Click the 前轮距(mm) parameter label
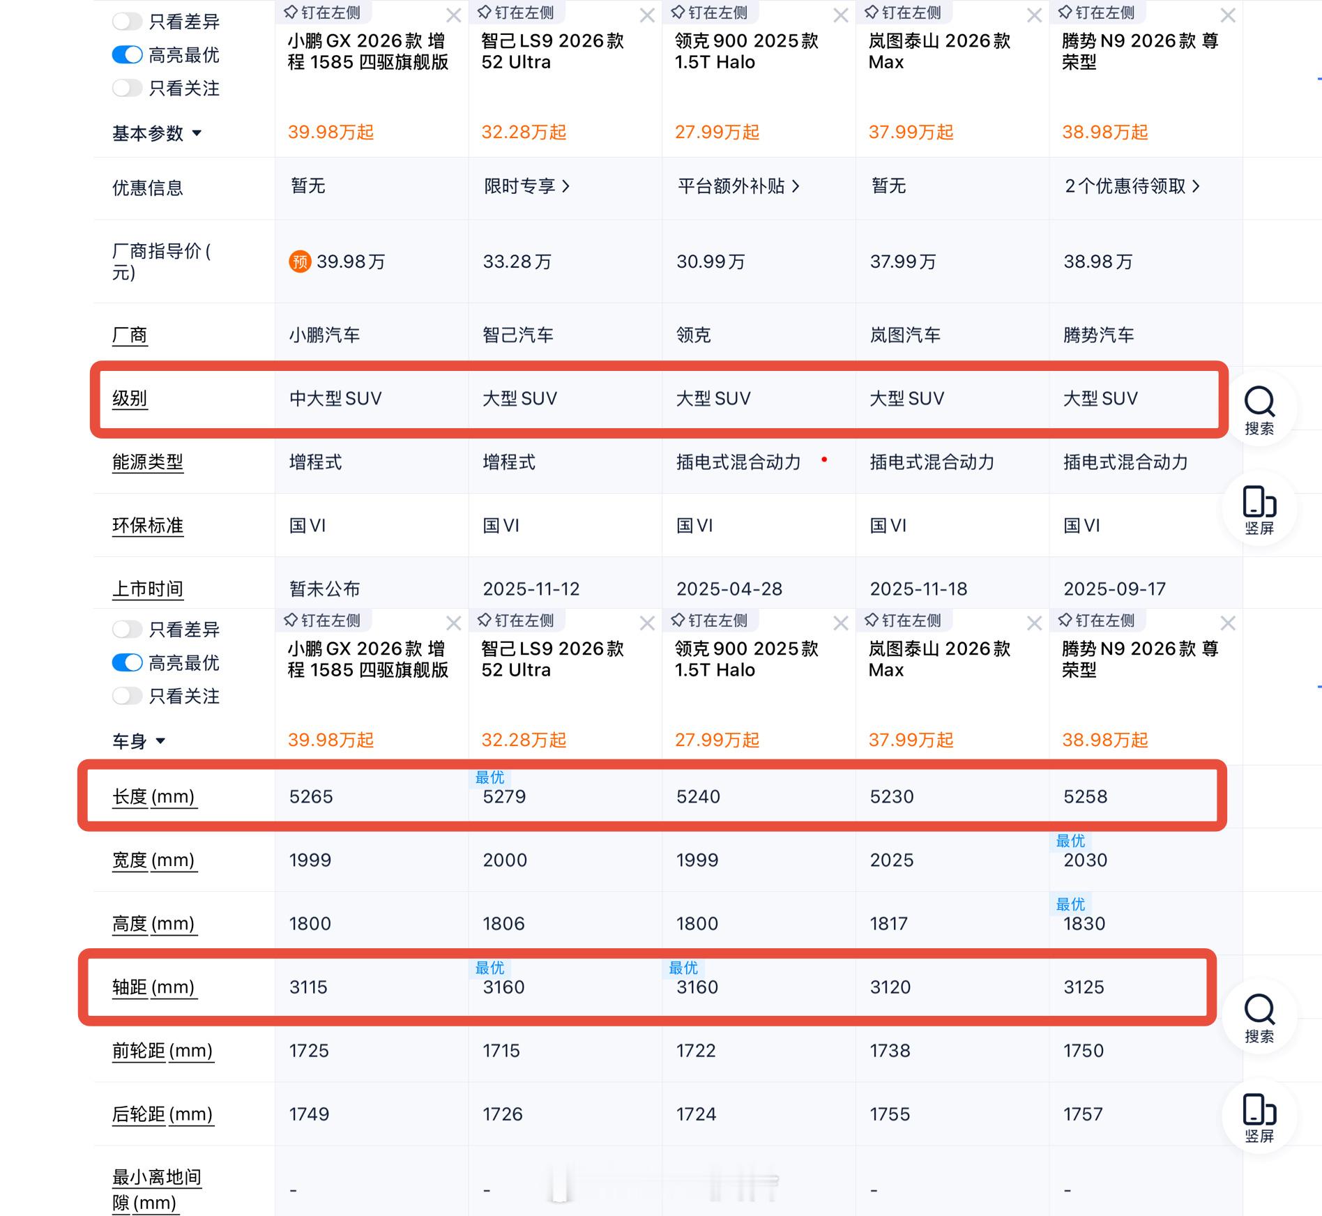 pyautogui.click(x=162, y=1050)
